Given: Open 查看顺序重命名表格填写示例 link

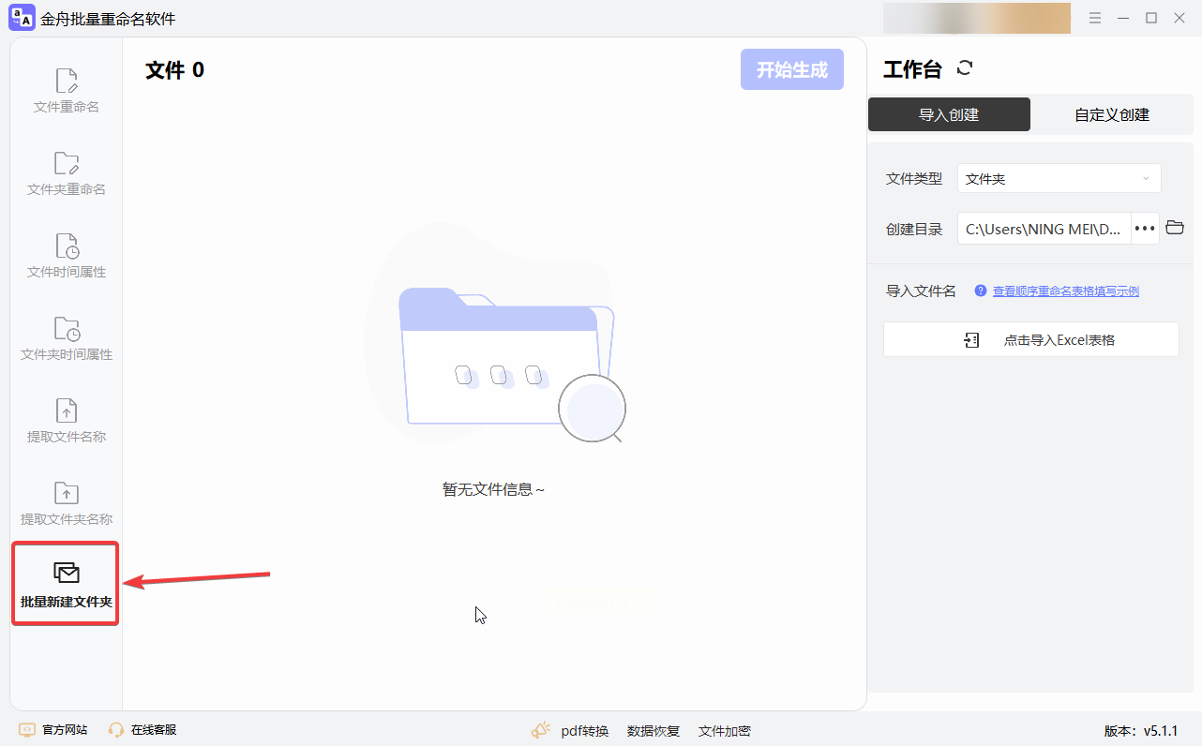Looking at the screenshot, I should coord(1066,291).
